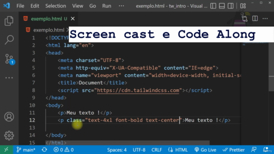Change end of line sequence CRLF
This screenshot has width=274, height=154.
click(157, 150)
